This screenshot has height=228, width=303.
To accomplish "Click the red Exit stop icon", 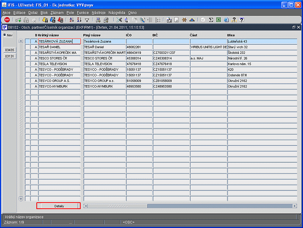I will pyautogui.click(x=7, y=20).
